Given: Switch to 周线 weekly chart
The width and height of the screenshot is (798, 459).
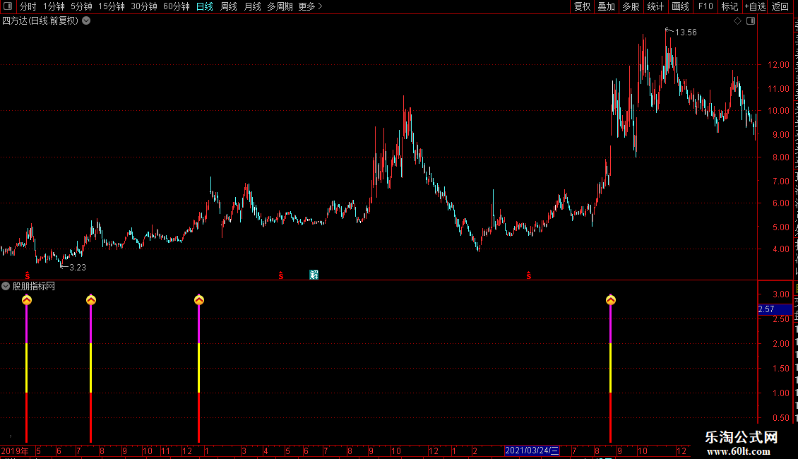Looking at the screenshot, I should coord(229,6).
